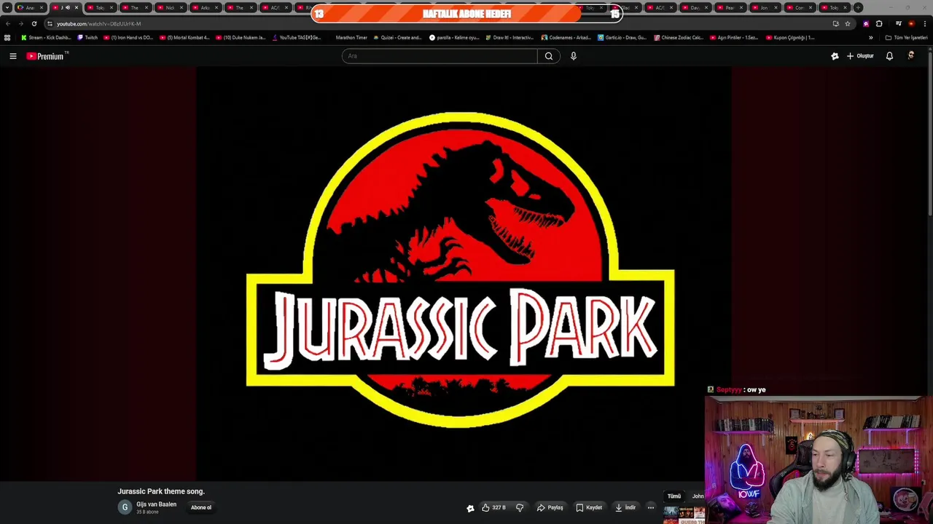Open the Tüm Yer İşaretleri bookmarks folder
Image resolution: width=933 pixels, height=524 pixels.
tap(906, 37)
